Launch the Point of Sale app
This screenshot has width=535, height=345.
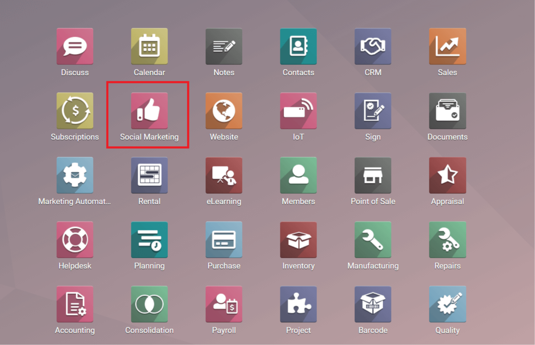coord(373,175)
